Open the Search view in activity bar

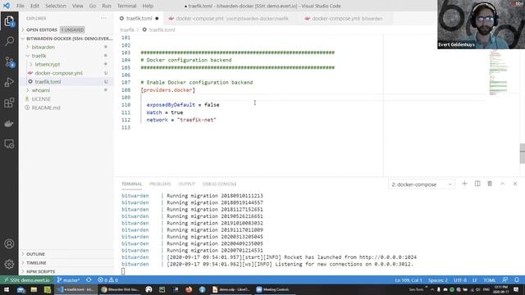pos(9,42)
